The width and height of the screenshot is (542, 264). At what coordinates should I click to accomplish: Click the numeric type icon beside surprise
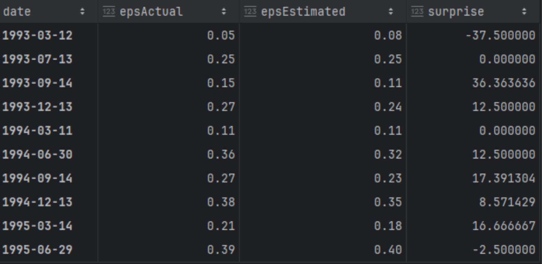click(417, 12)
